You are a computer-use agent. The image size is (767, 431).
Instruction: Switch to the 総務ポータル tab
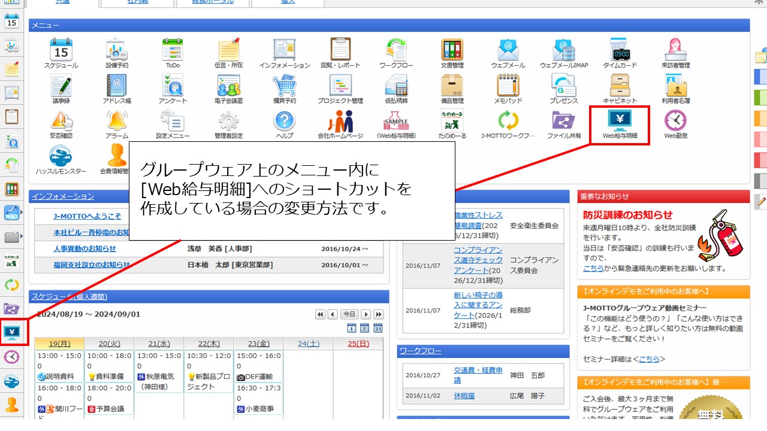pyautogui.click(x=213, y=3)
